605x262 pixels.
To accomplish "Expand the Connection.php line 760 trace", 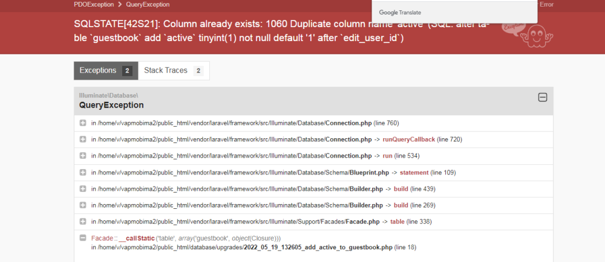I will point(83,123).
